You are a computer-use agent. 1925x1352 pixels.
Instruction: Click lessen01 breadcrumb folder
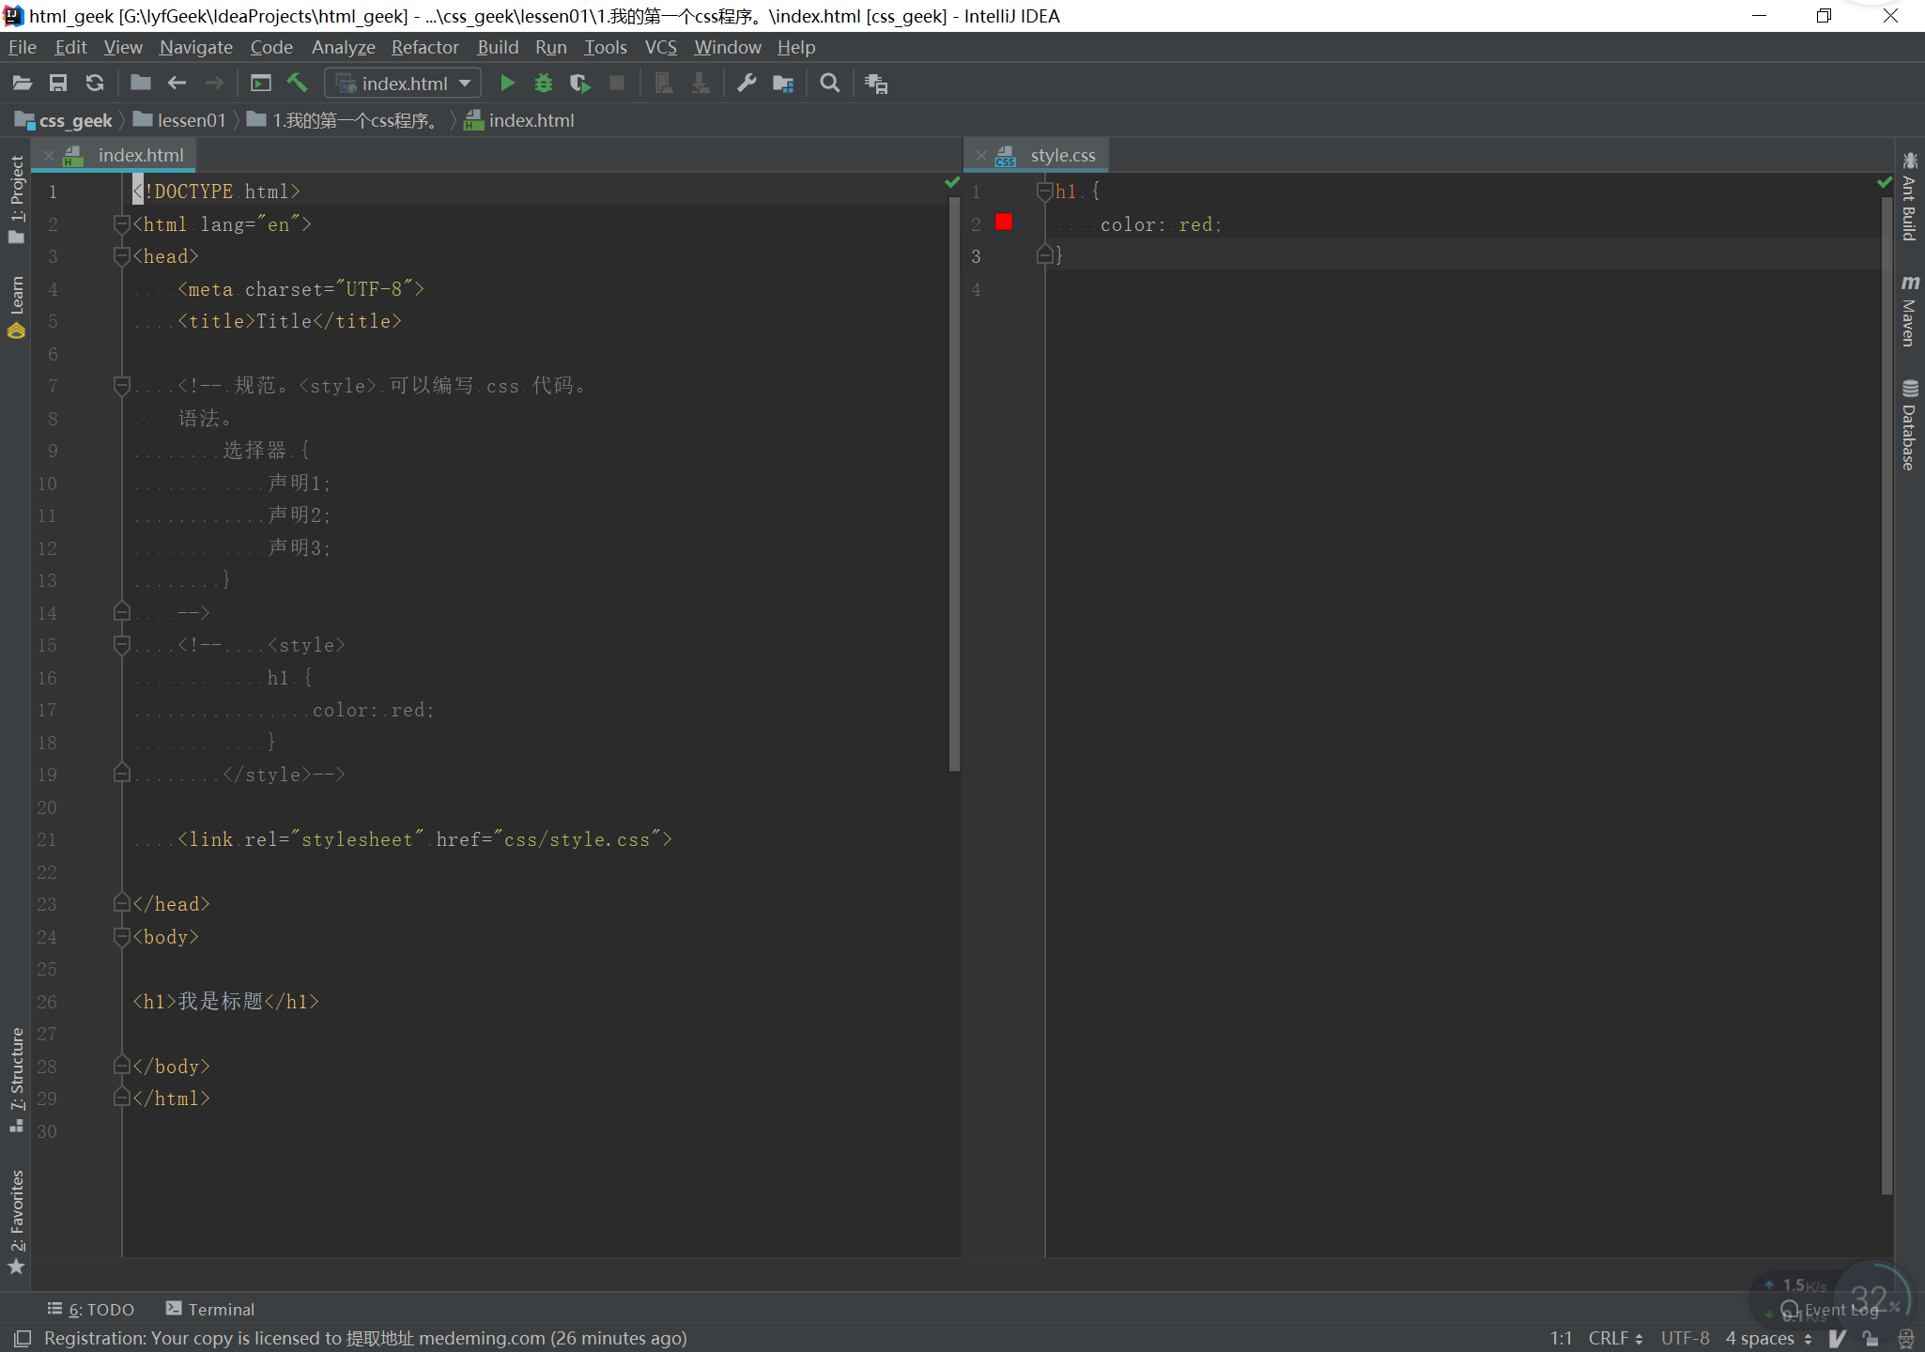(179, 120)
